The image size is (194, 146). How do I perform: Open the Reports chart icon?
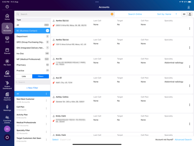tap(7, 74)
